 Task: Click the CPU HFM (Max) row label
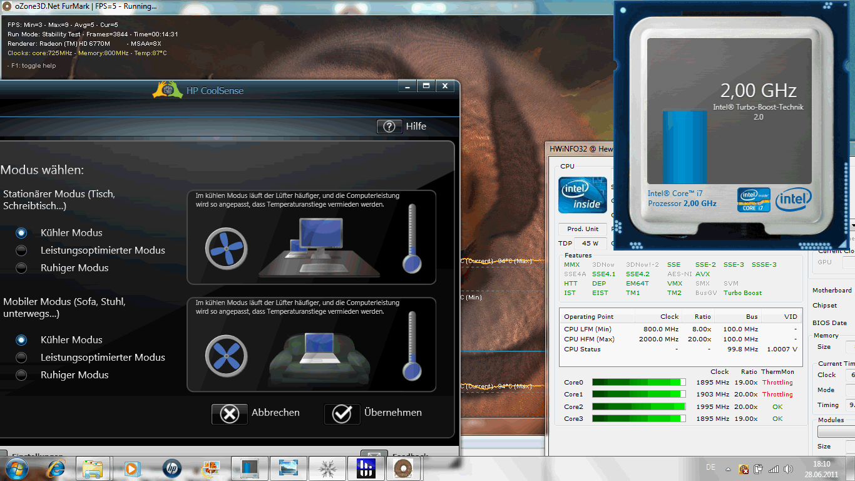(589, 339)
